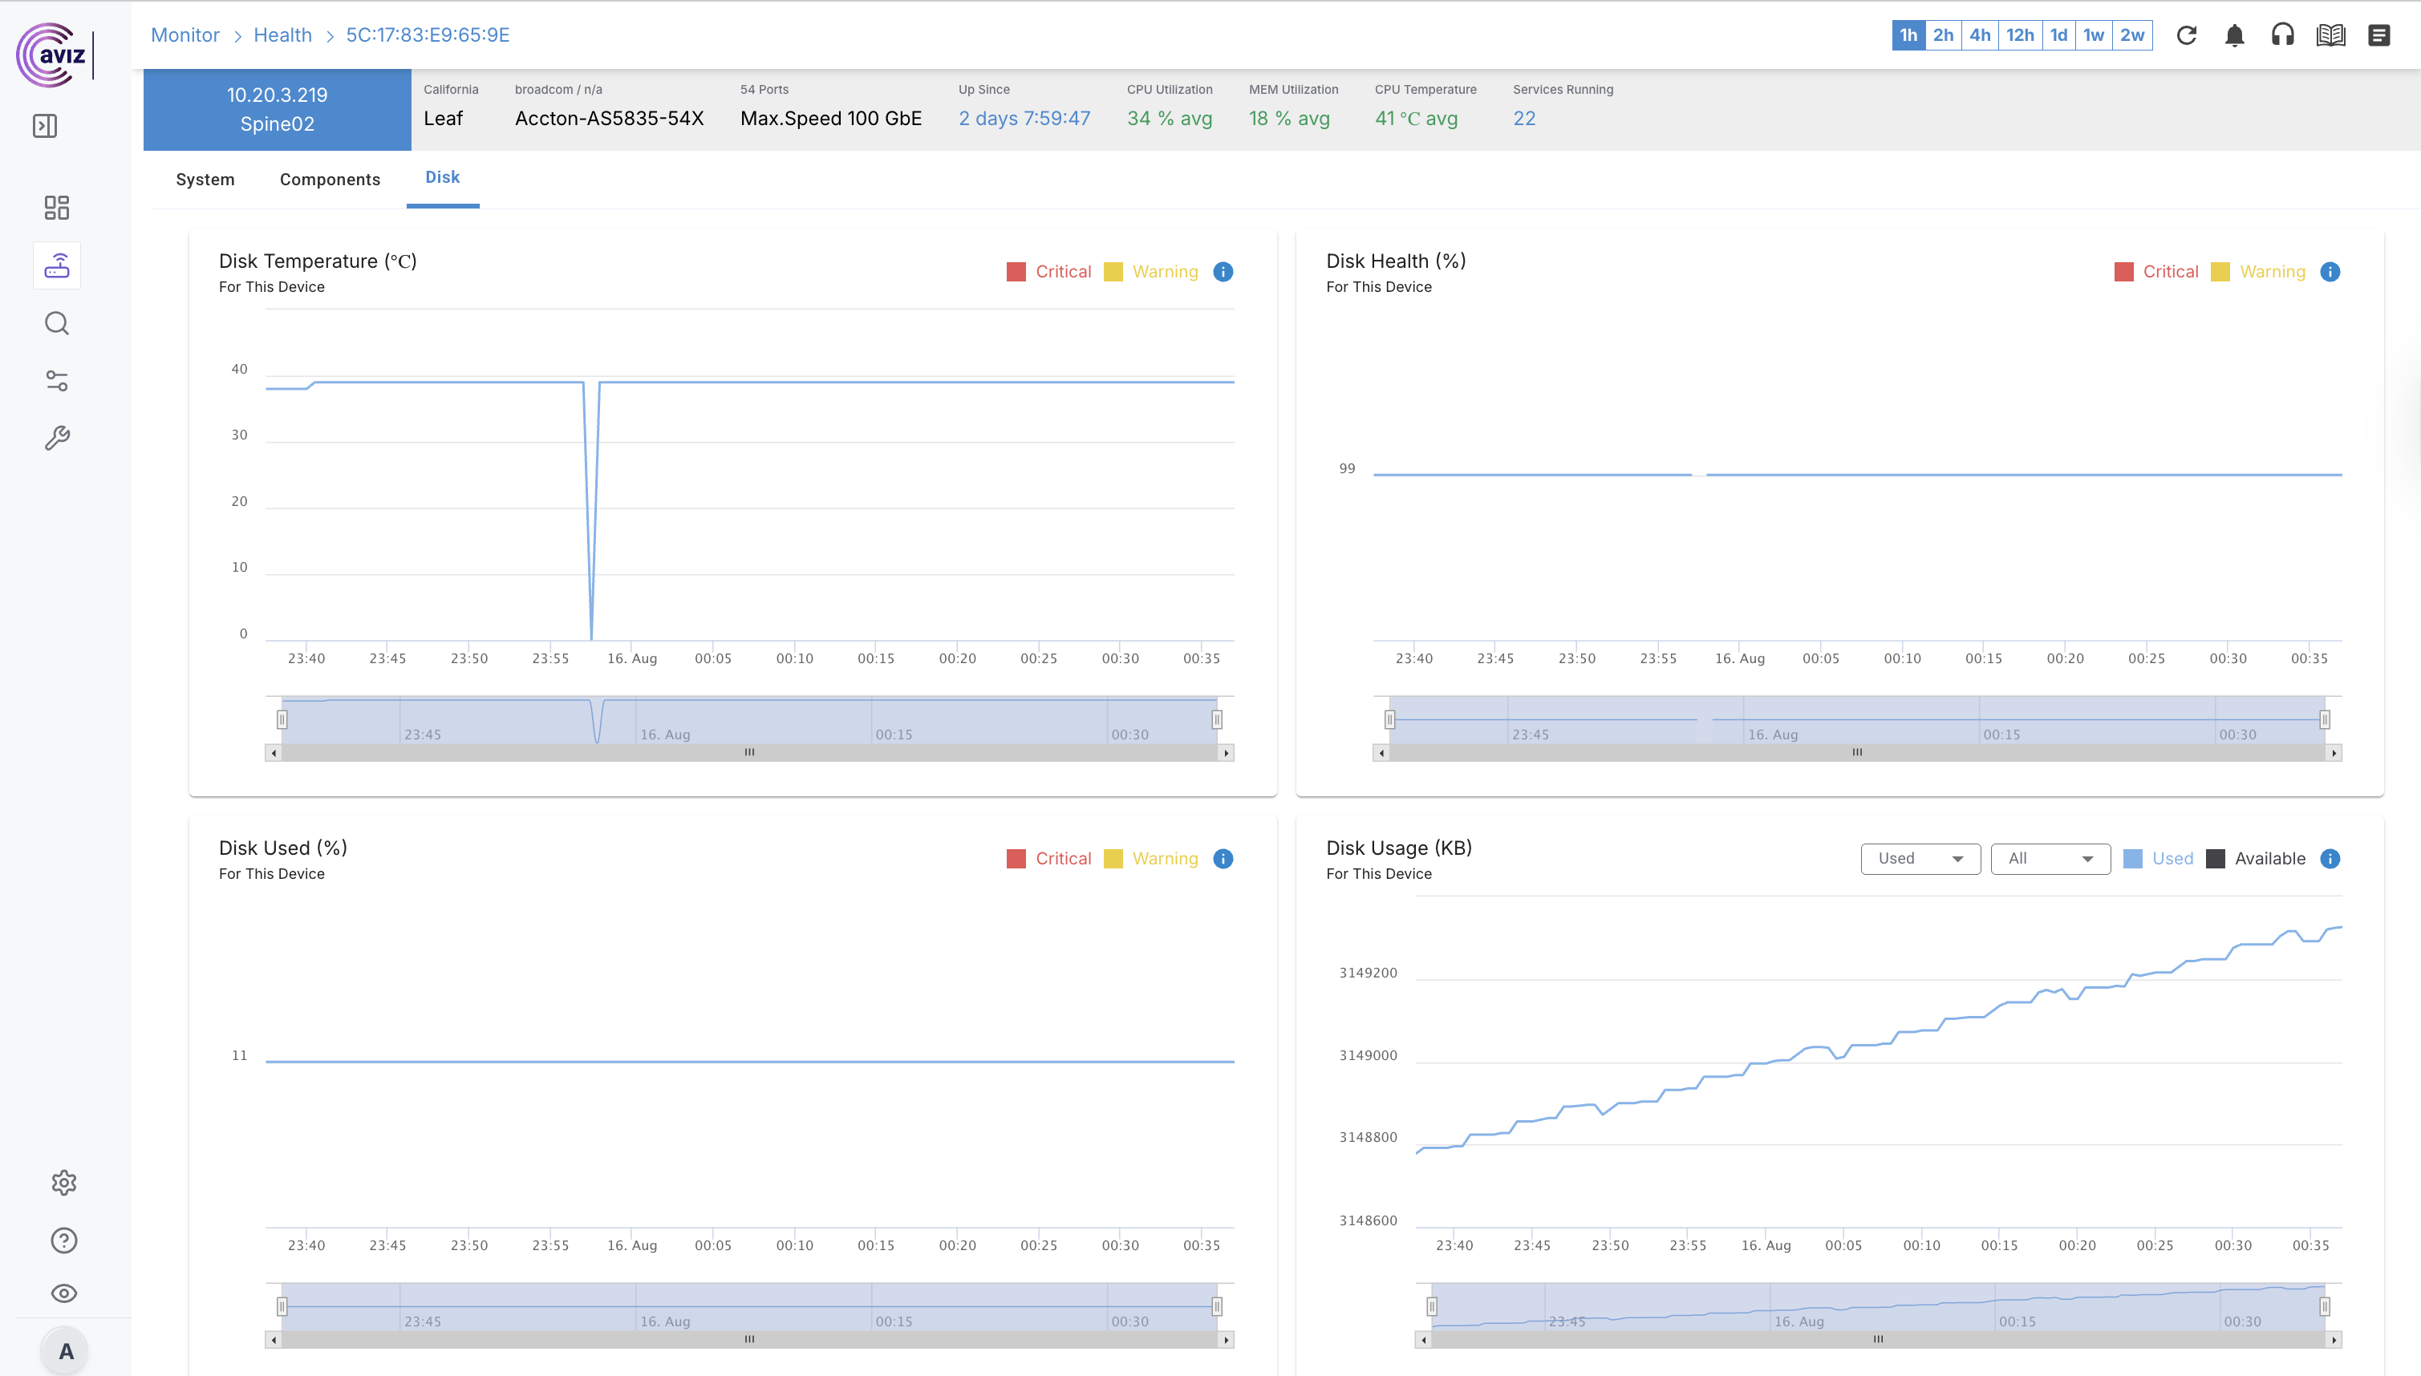Switch to the System tab
Screen dimensions: 2421x1376
point(205,180)
